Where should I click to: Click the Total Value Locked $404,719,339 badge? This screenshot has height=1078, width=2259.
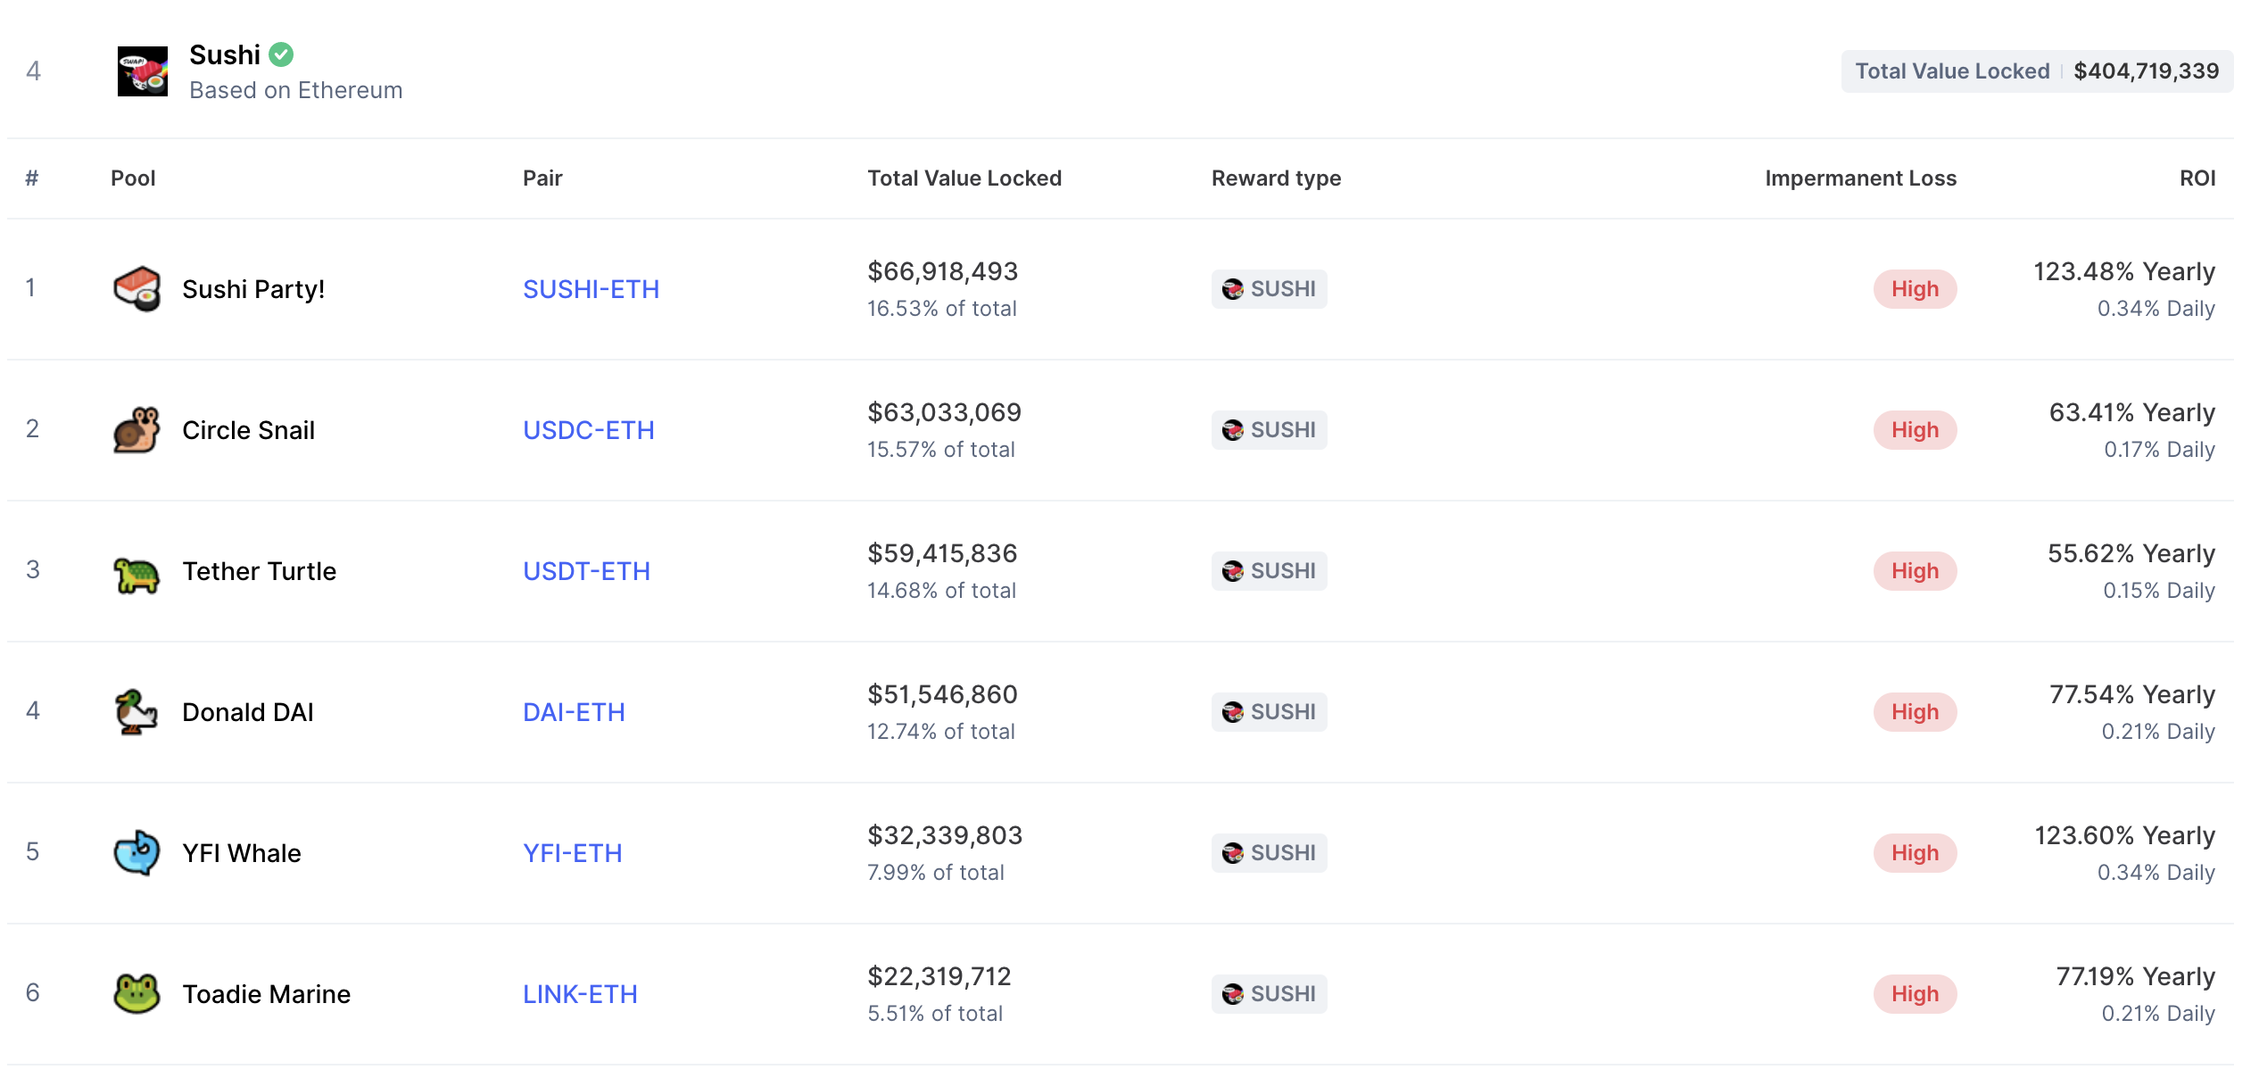(2037, 71)
